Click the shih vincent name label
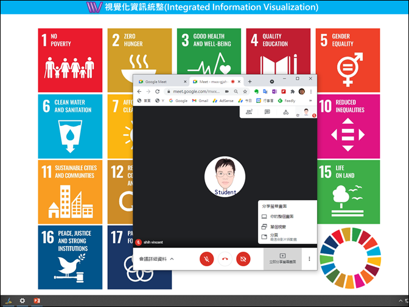This screenshot has width=409, height=307. [x=153, y=243]
